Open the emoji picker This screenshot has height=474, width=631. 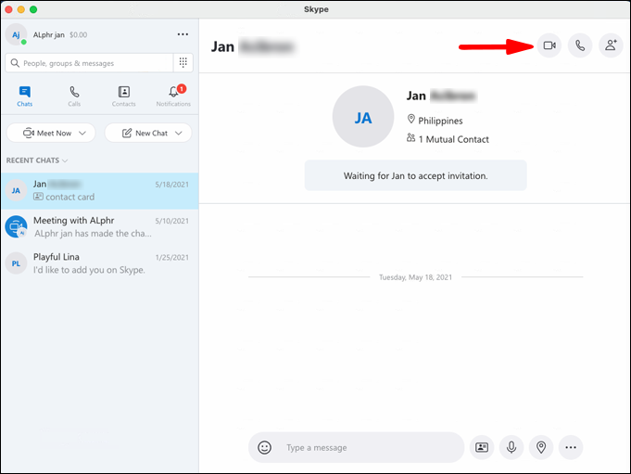[x=264, y=447]
